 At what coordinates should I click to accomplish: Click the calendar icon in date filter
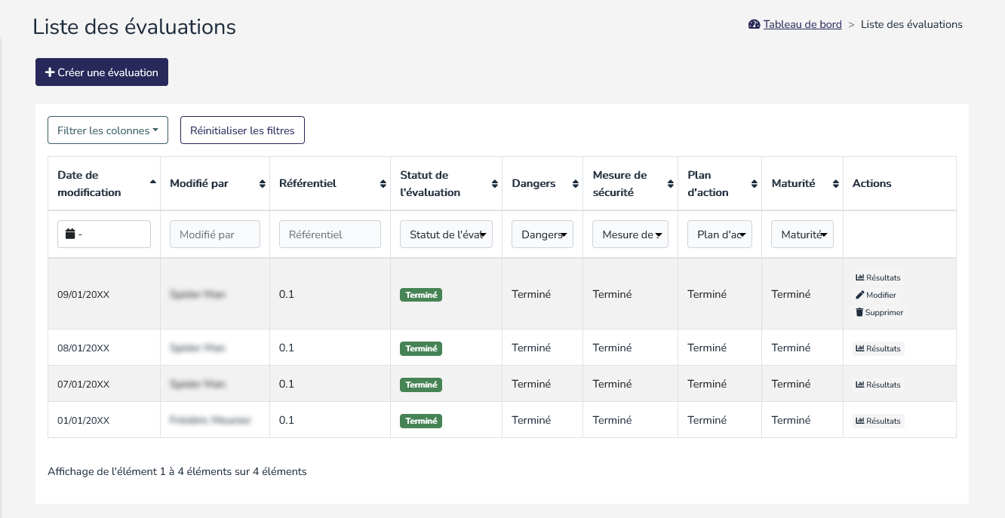click(70, 234)
